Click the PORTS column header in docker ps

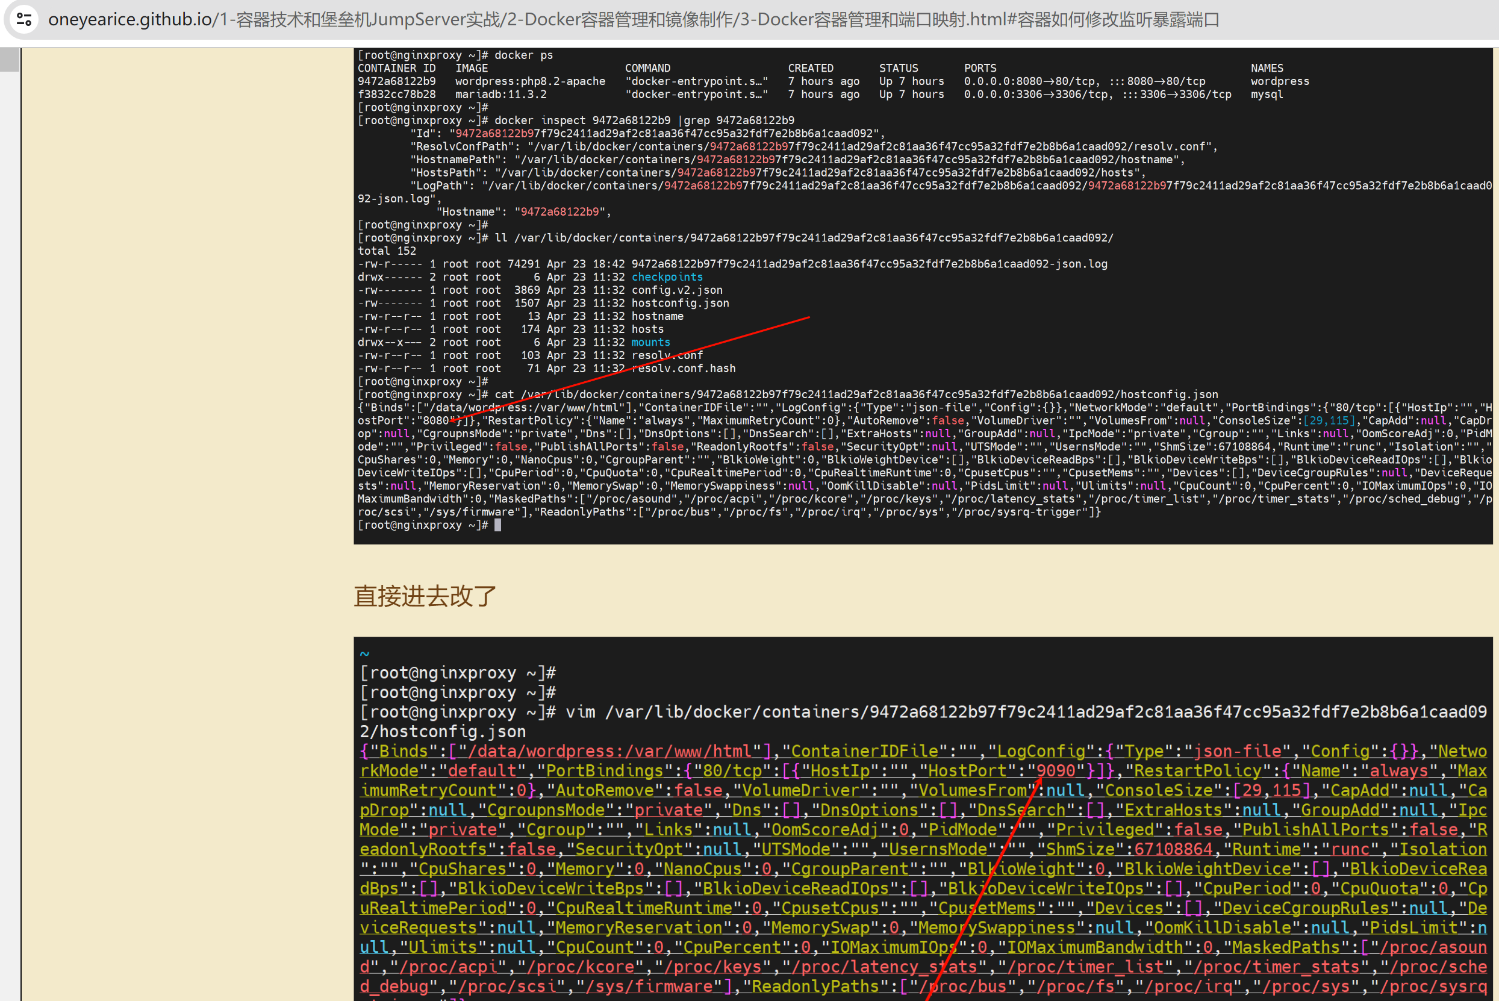point(979,68)
